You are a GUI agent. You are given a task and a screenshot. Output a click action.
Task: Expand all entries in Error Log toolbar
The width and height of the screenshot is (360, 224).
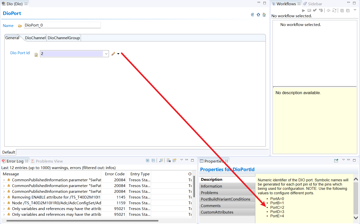tap(148, 160)
